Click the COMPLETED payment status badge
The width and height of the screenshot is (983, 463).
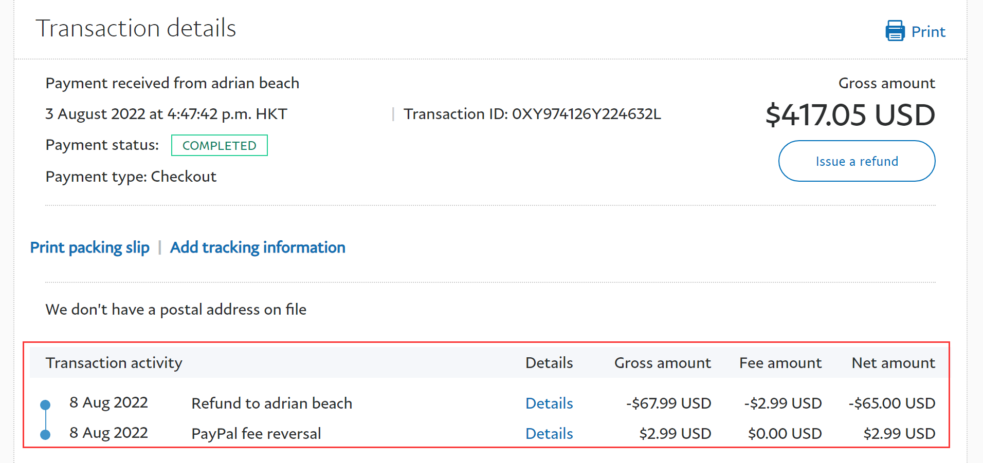click(x=220, y=145)
